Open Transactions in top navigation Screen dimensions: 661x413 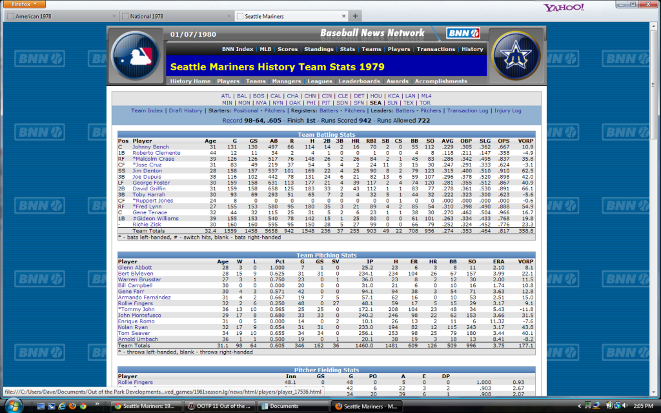(x=436, y=49)
